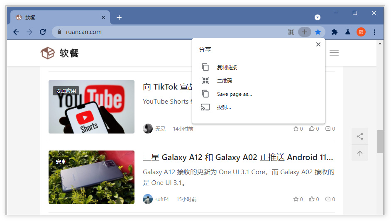Open the tab search dropdown arrow
The image size is (391, 221).
point(318,17)
